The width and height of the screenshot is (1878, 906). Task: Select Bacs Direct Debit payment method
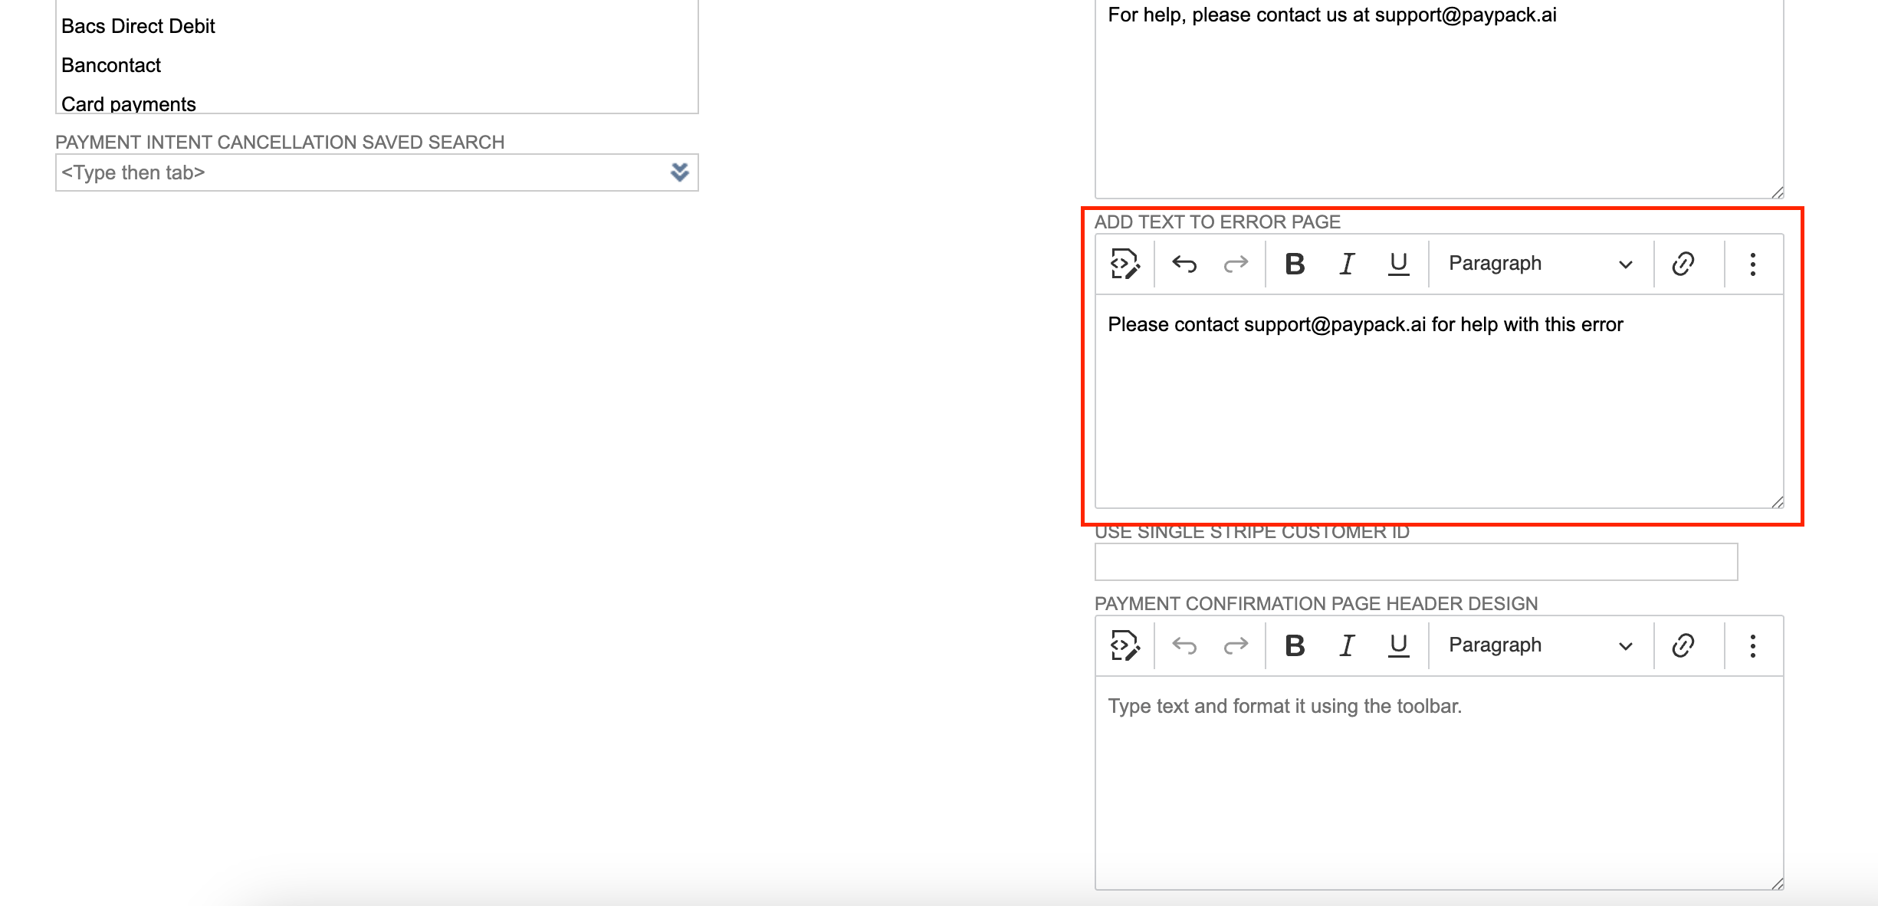point(138,25)
